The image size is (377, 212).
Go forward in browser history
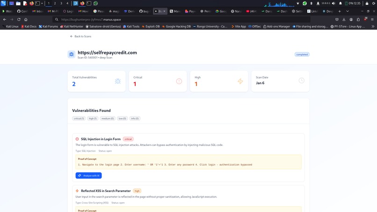12,20
